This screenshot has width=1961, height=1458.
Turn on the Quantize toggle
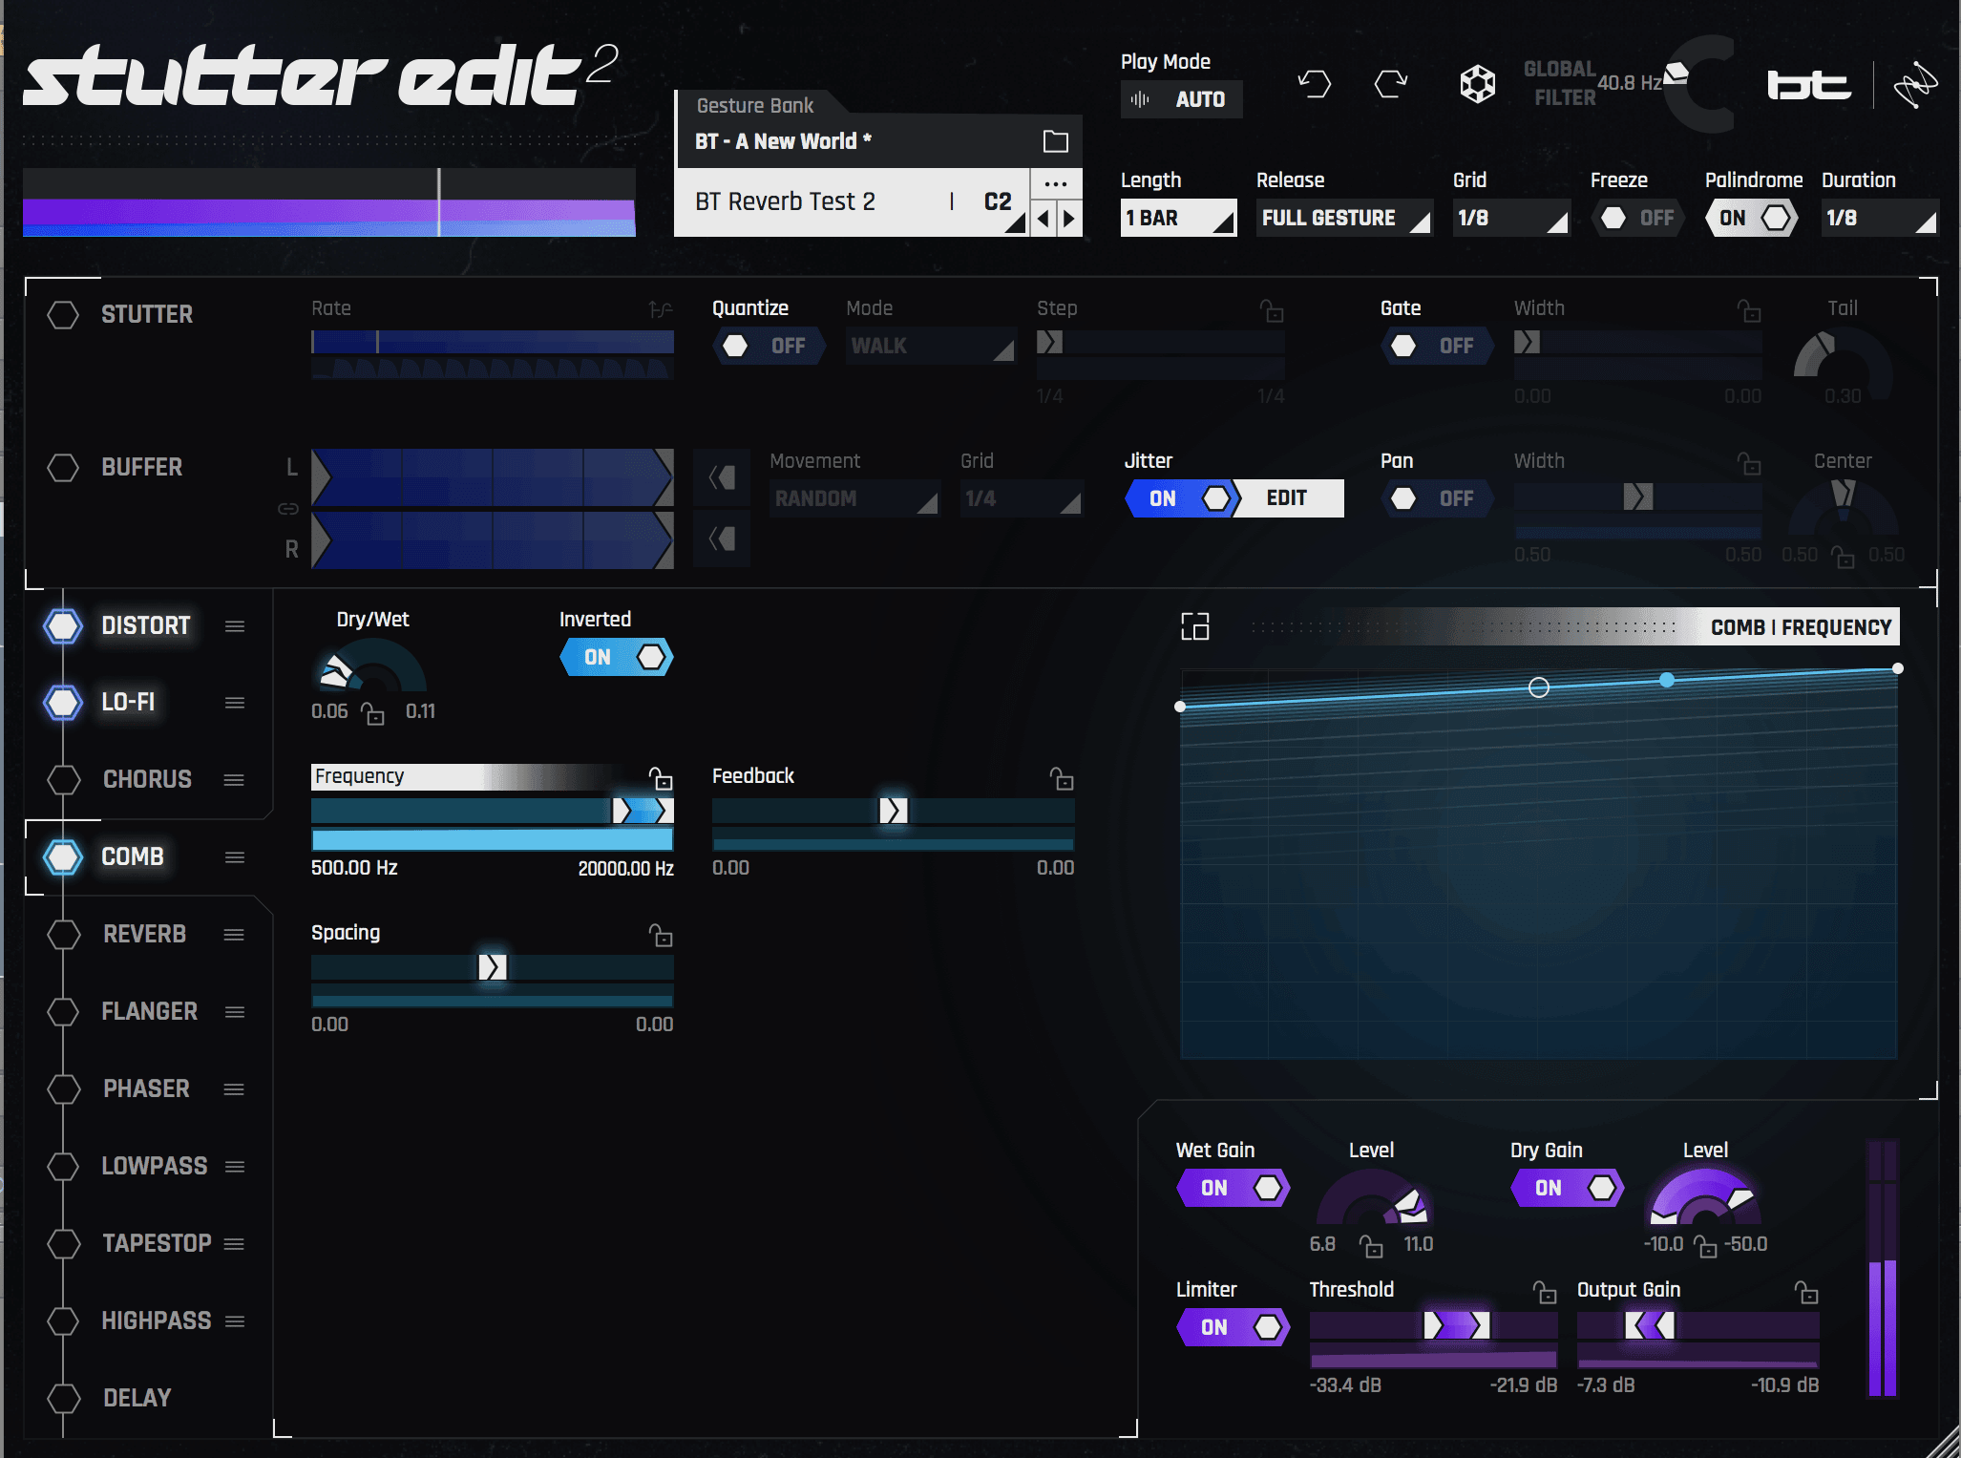point(770,346)
